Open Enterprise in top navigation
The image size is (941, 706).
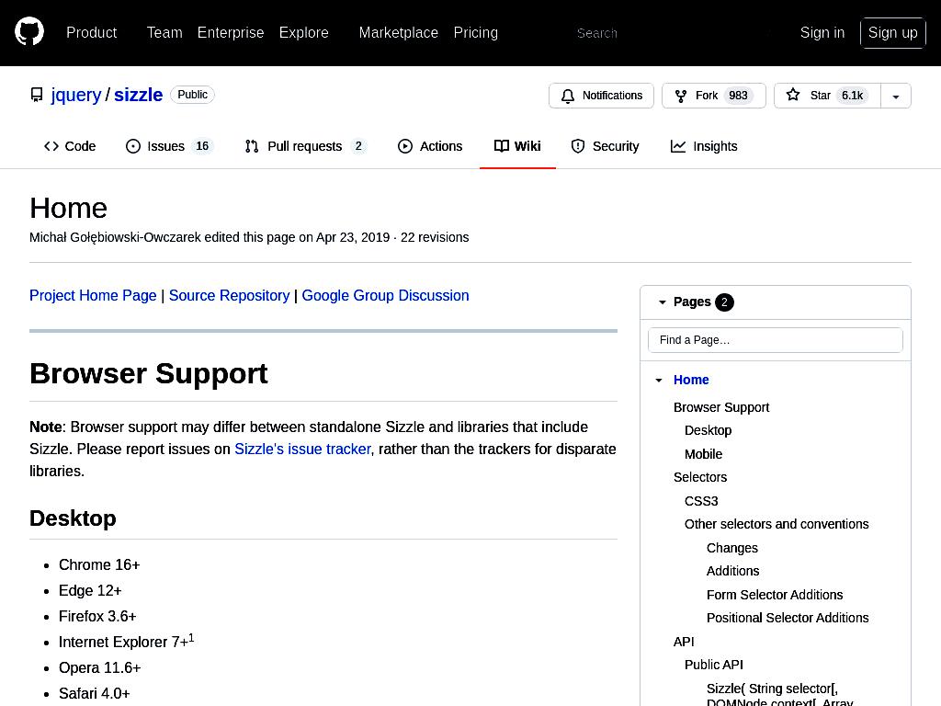pos(231,32)
